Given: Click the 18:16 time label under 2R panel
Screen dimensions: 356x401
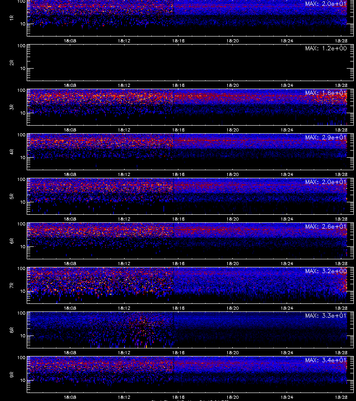Looking at the screenshot, I should [x=178, y=85].
